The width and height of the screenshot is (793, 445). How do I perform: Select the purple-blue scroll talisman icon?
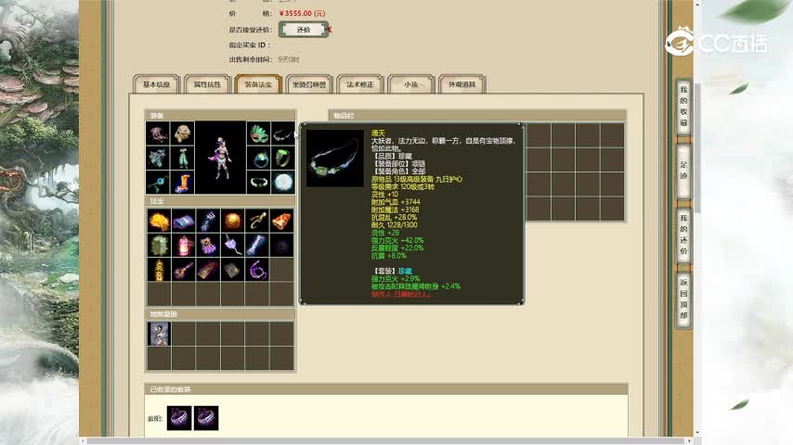[x=183, y=221]
